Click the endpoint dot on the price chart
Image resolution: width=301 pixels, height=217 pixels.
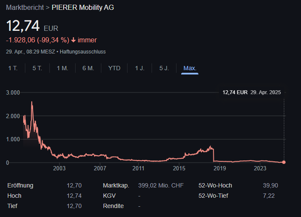pyautogui.click(x=283, y=162)
